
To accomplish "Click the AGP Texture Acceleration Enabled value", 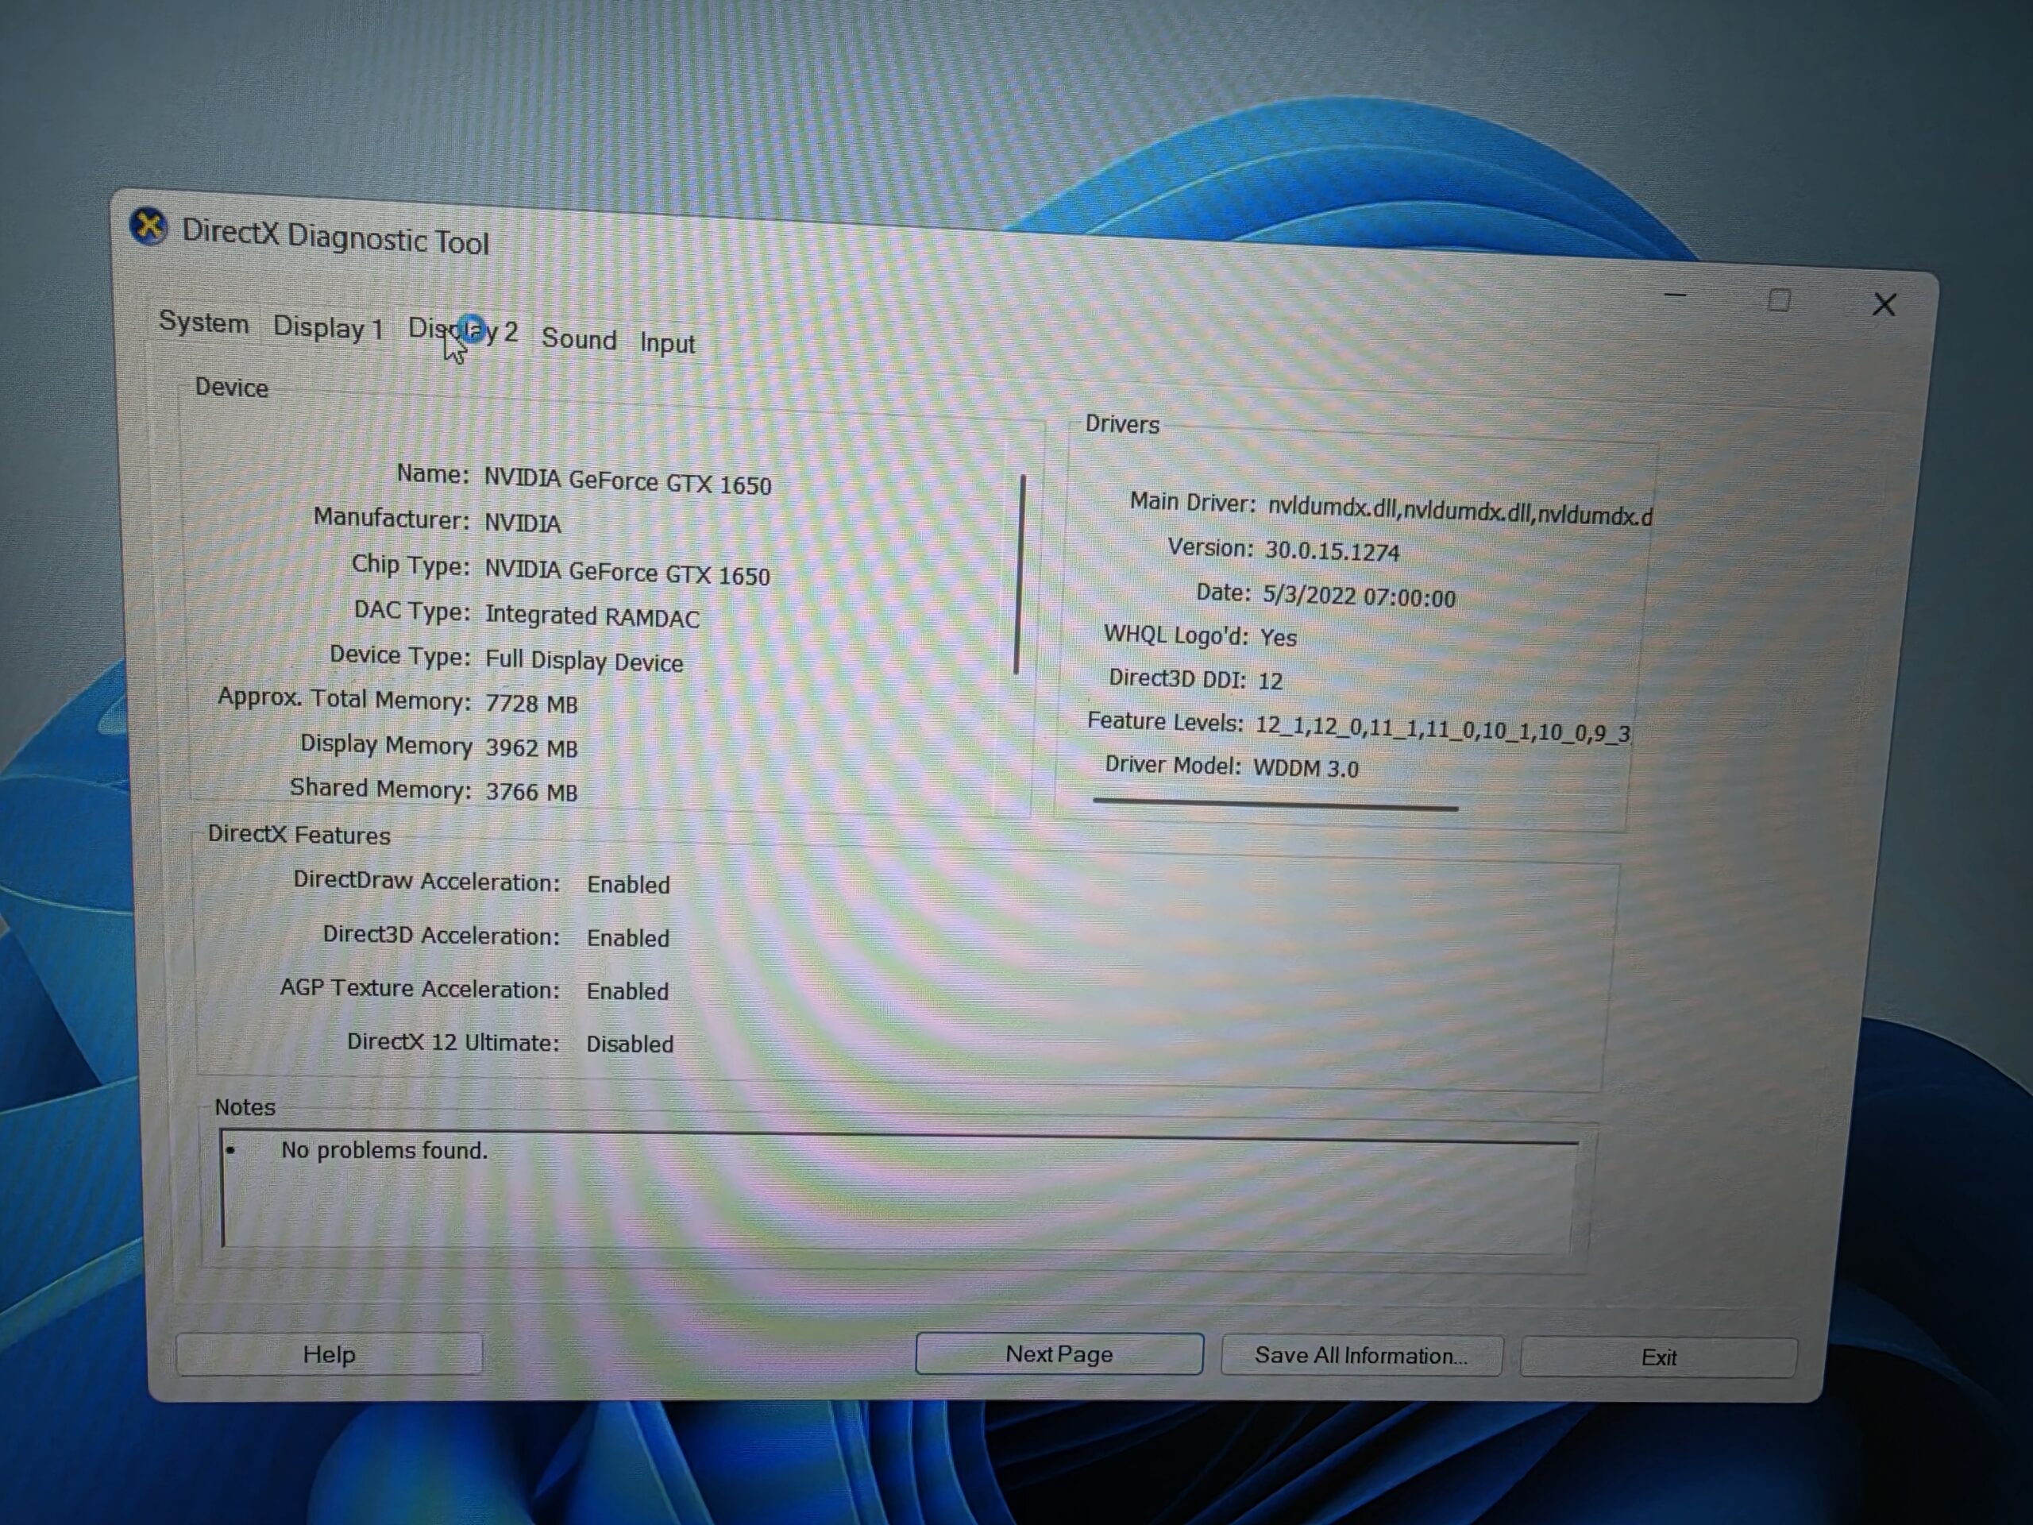I will [627, 991].
